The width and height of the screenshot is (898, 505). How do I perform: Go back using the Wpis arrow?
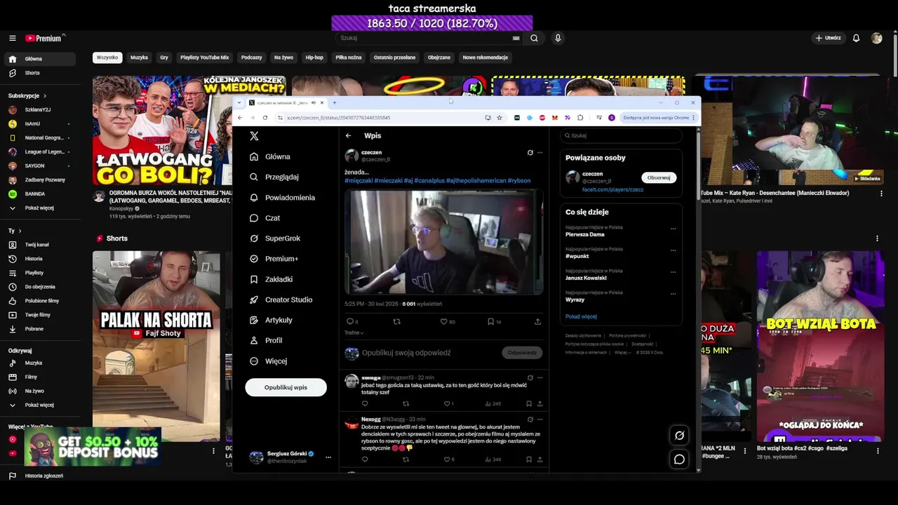[x=349, y=135]
